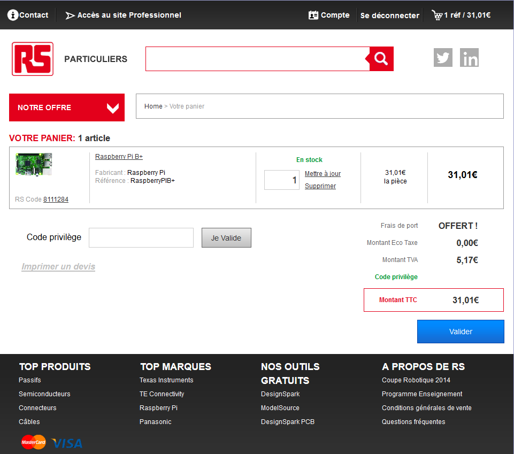Click the green Code privilège summary label
Viewport: 514px width, 454px height.
tap(396, 277)
